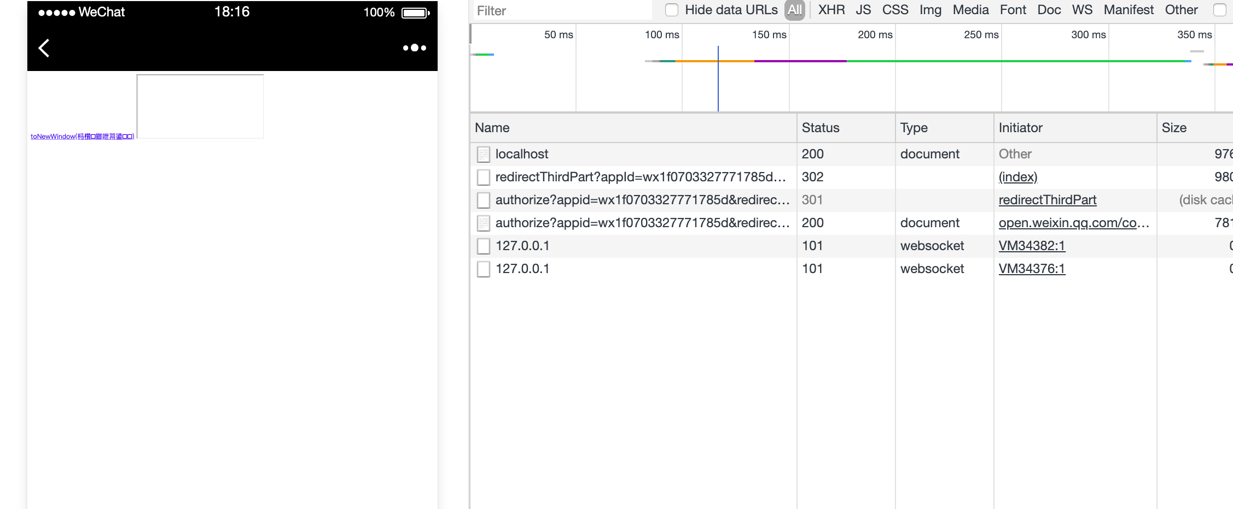Viewport: 1233px width, 509px height.
Task: Select the localhost request name
Action: coord(522,154)
